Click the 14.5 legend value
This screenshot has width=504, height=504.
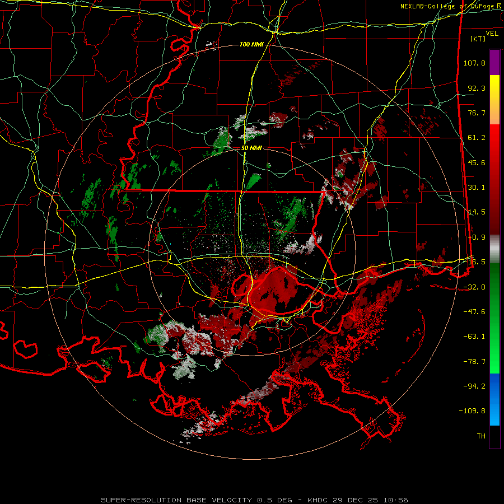tap(477, 212)
